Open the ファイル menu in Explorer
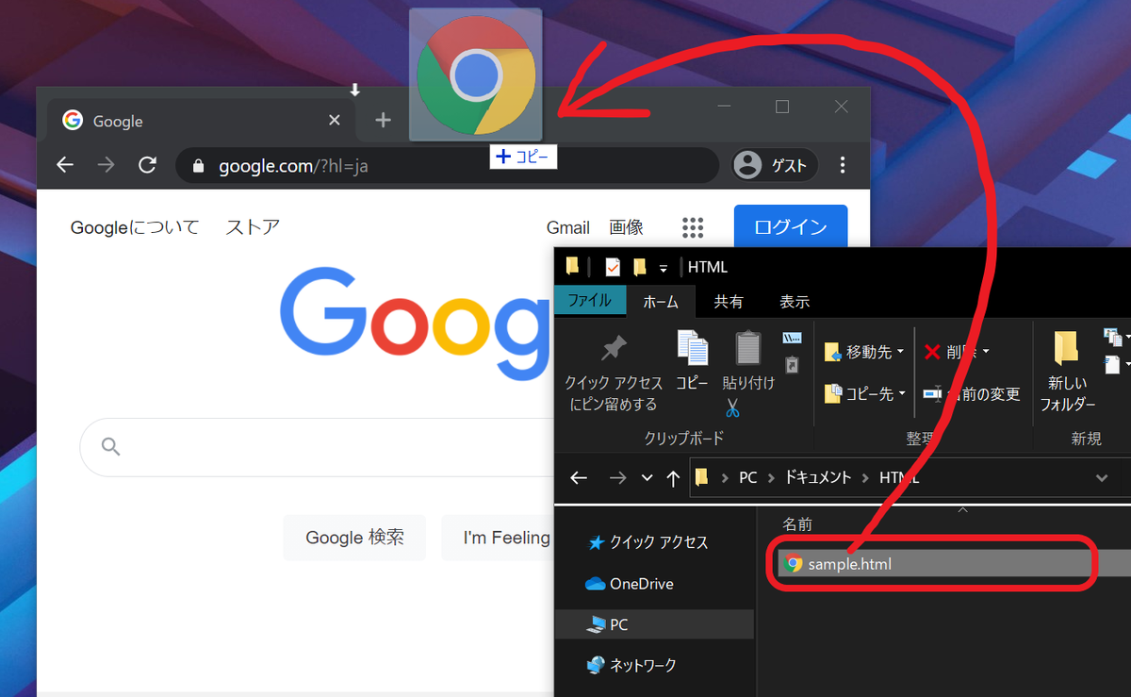Viewport: 1131px width, 697px height. [590, 301]
